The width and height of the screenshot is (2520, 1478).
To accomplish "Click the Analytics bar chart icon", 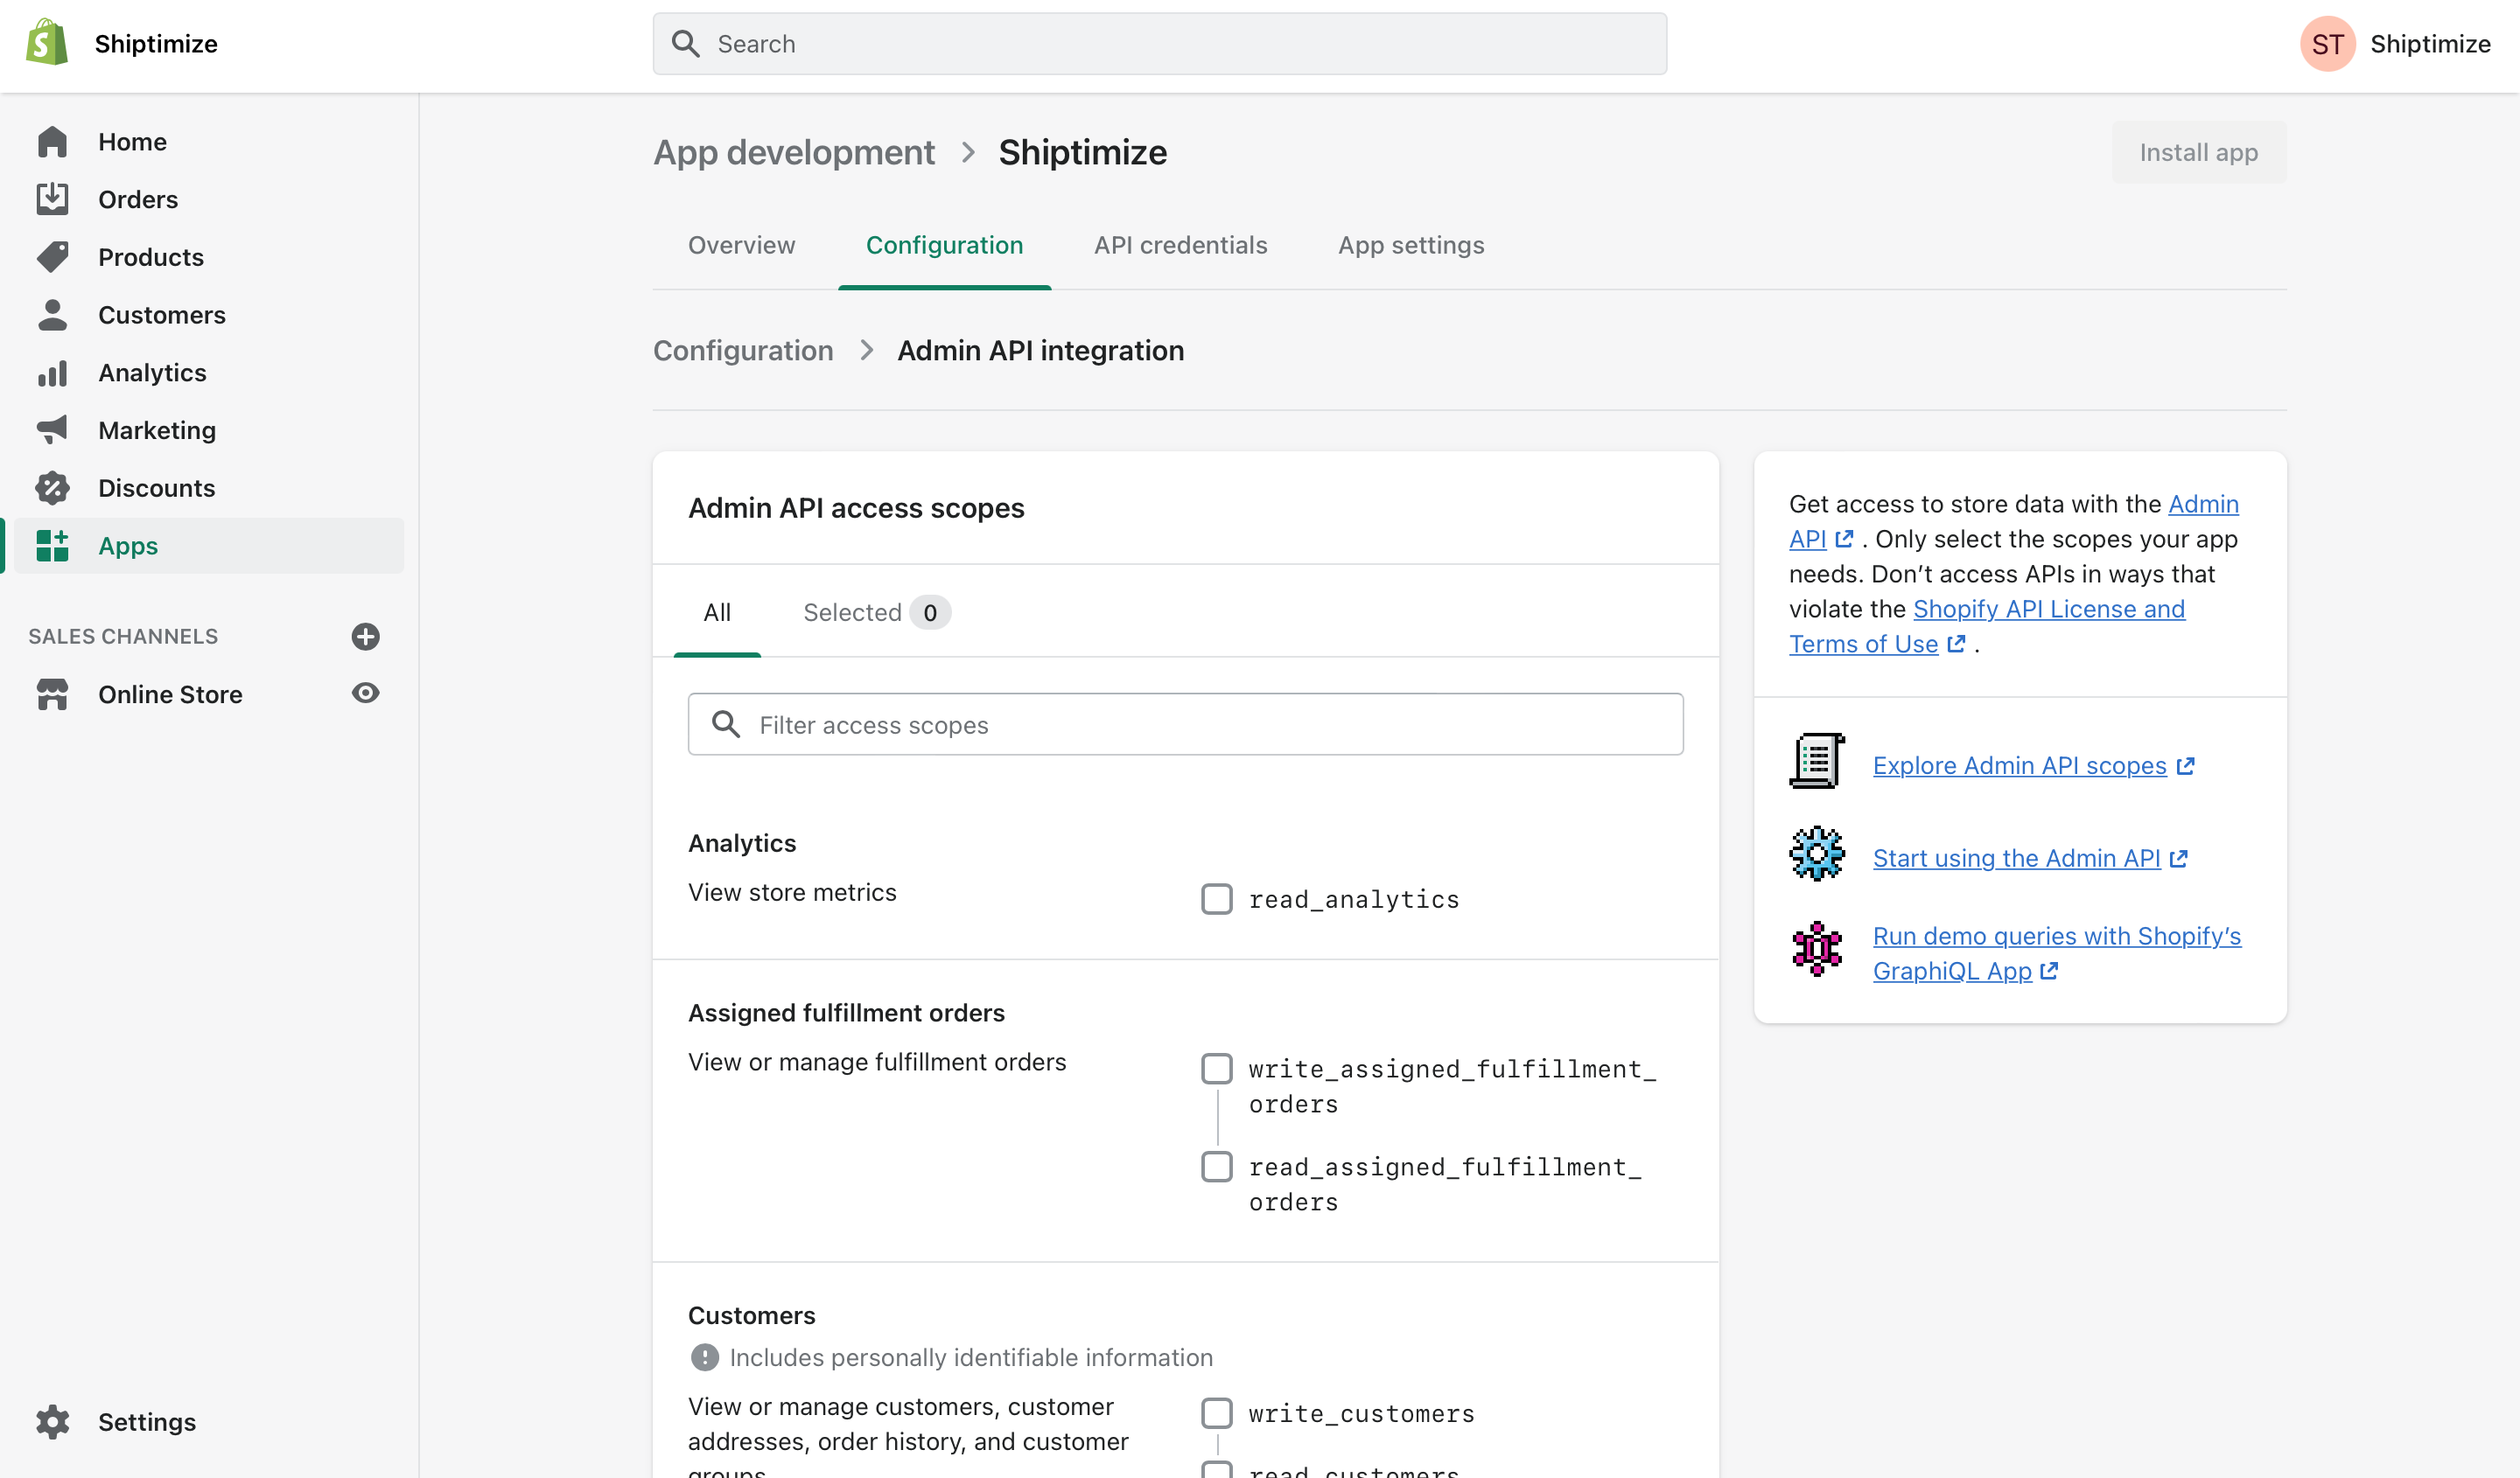I will tap(52, 373).
